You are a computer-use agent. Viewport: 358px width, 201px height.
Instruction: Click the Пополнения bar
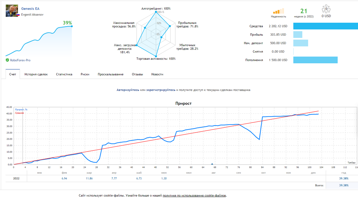pos(315,60)
